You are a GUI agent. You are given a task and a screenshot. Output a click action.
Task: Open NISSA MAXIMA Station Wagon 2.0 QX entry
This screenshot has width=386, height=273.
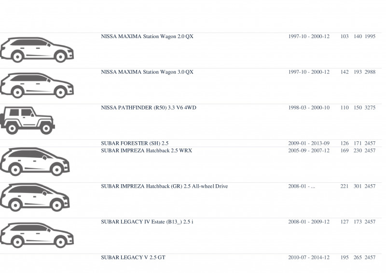point(147,37)
